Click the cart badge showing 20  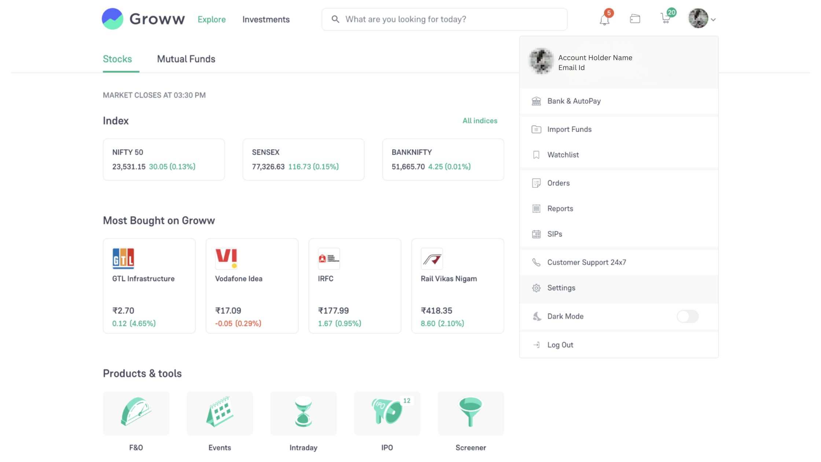pos(671,12)
